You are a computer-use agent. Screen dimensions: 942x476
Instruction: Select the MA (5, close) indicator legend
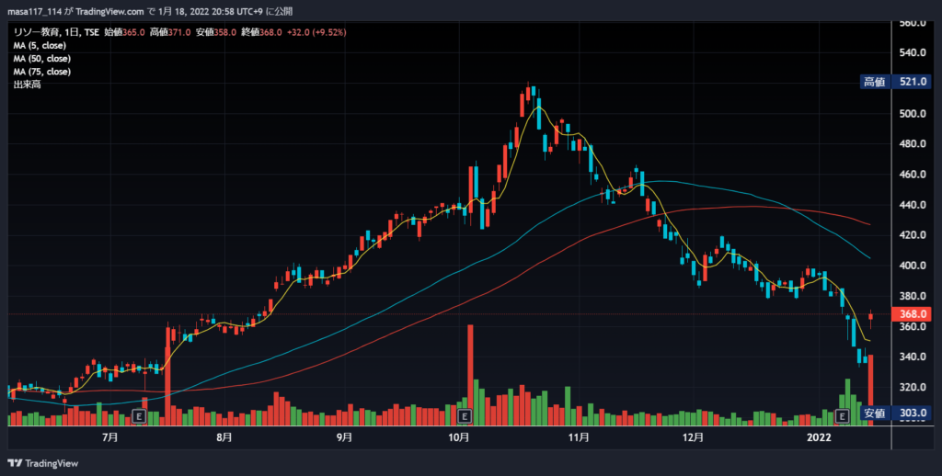[x=40, y=46]
